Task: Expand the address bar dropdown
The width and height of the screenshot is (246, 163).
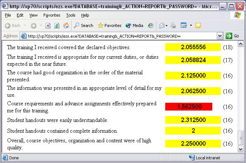Action: pyautogui.click(x=220, y=36)
